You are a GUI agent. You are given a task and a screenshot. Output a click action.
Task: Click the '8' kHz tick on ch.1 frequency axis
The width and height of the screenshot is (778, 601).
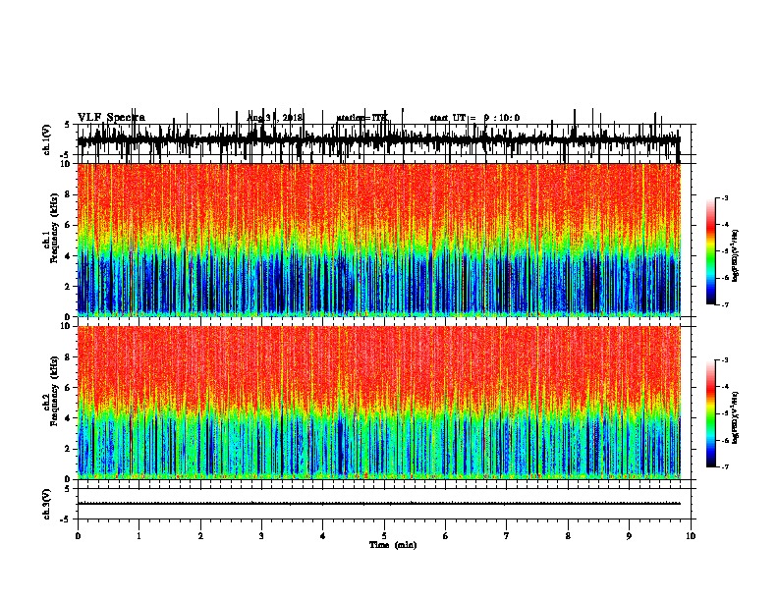pos(68,194)
